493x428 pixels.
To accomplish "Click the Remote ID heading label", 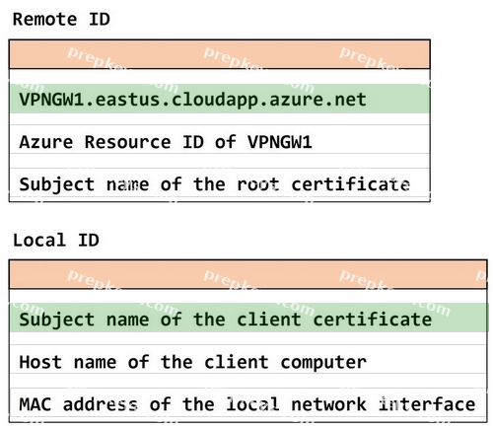I will [x=61, y=19].
